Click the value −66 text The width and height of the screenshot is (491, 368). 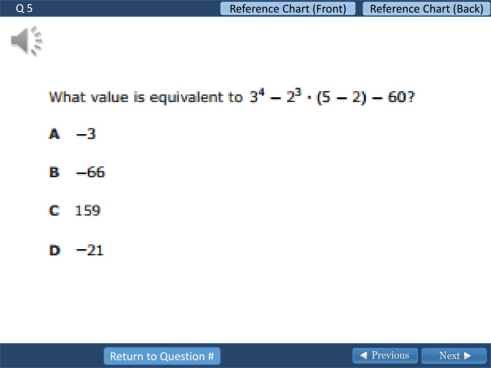pyautogui.click(x=91, y=172)
